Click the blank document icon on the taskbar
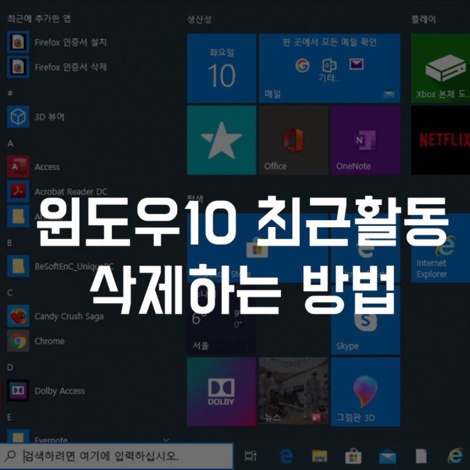 (421, 456)
